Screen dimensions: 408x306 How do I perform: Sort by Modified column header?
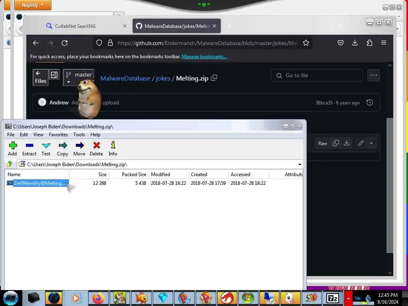click(x=169, y=175)
